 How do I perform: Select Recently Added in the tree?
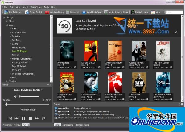pyautogui.click(x=20, y=63)
